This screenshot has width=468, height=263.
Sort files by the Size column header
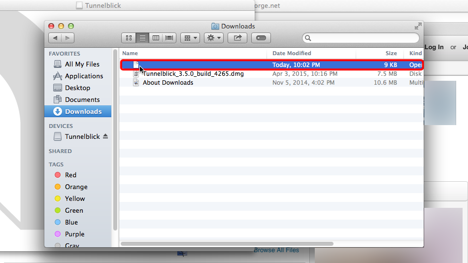pyautogui.click(x=391, y=53)
